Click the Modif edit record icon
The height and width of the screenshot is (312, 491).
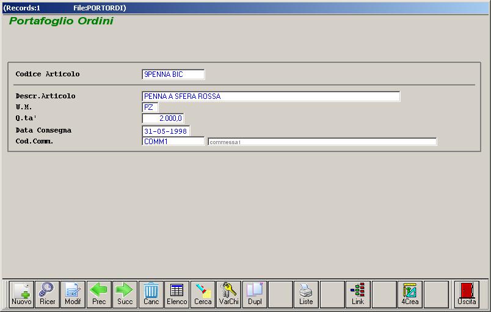[73, 294]
